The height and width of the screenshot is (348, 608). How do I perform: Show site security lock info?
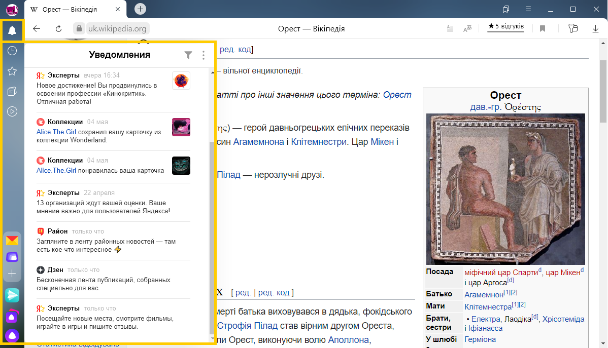79,28
